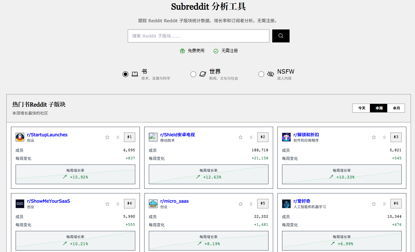
Task: Expand options menu on r/Shield安卓电视 card
Action: [251, 137]
